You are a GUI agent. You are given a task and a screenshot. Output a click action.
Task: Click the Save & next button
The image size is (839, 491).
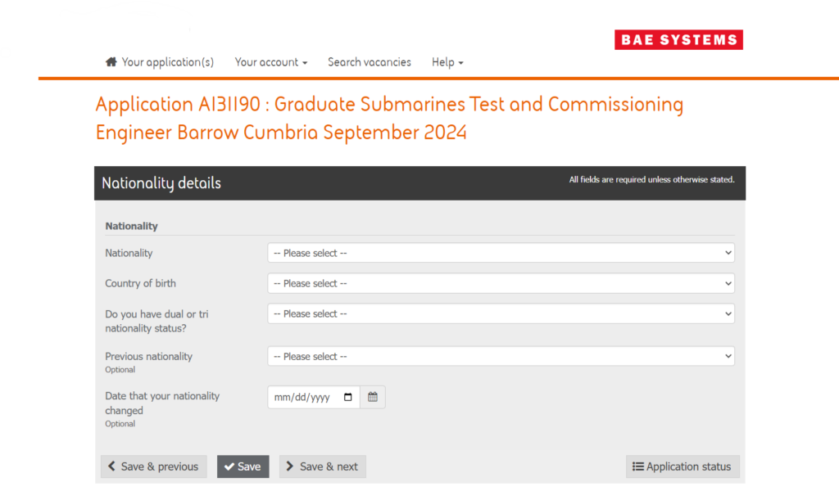tap(323, 466)
